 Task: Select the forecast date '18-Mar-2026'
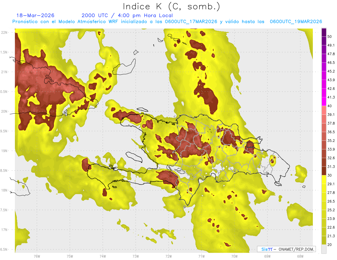pos(35,15)
